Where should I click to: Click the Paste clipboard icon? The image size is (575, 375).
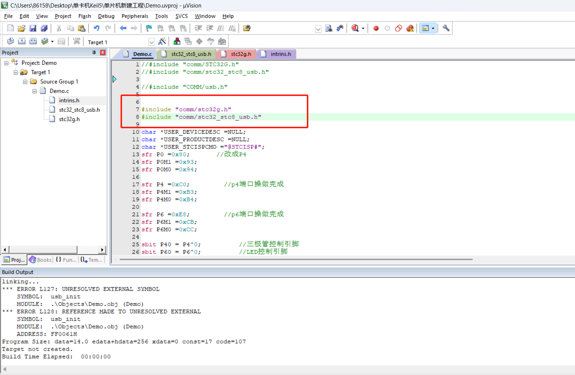(81, 28)
